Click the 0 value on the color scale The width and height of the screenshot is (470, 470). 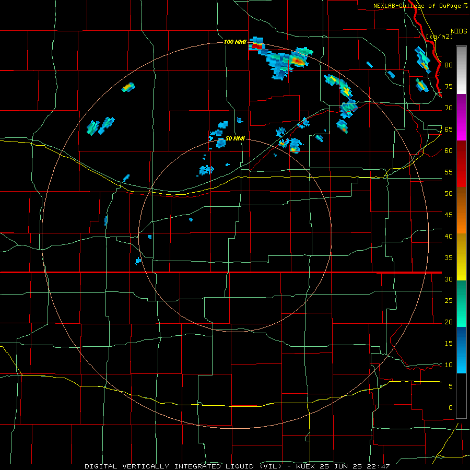451,408
